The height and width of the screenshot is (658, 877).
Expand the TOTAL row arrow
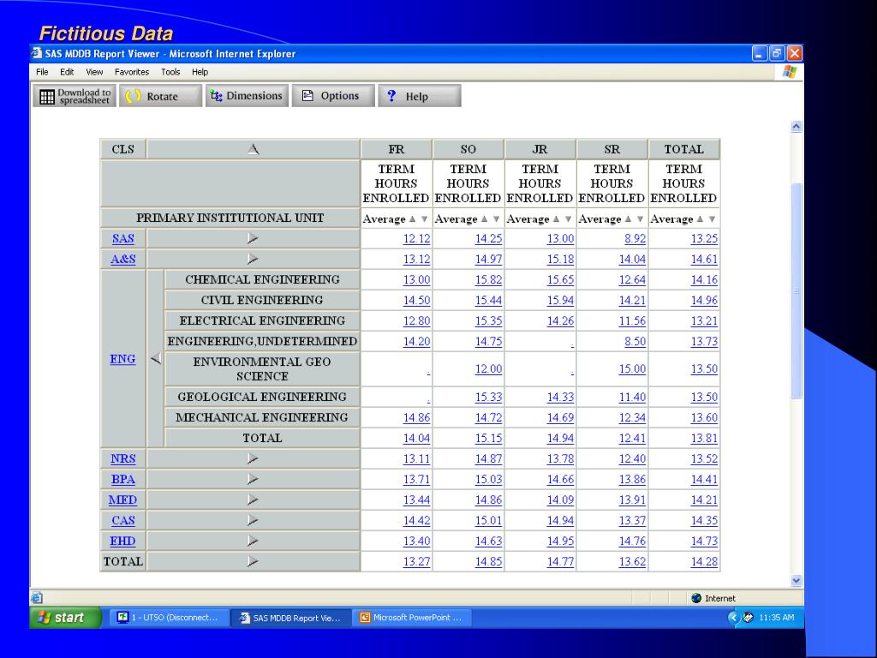click(x=253, y=562)
